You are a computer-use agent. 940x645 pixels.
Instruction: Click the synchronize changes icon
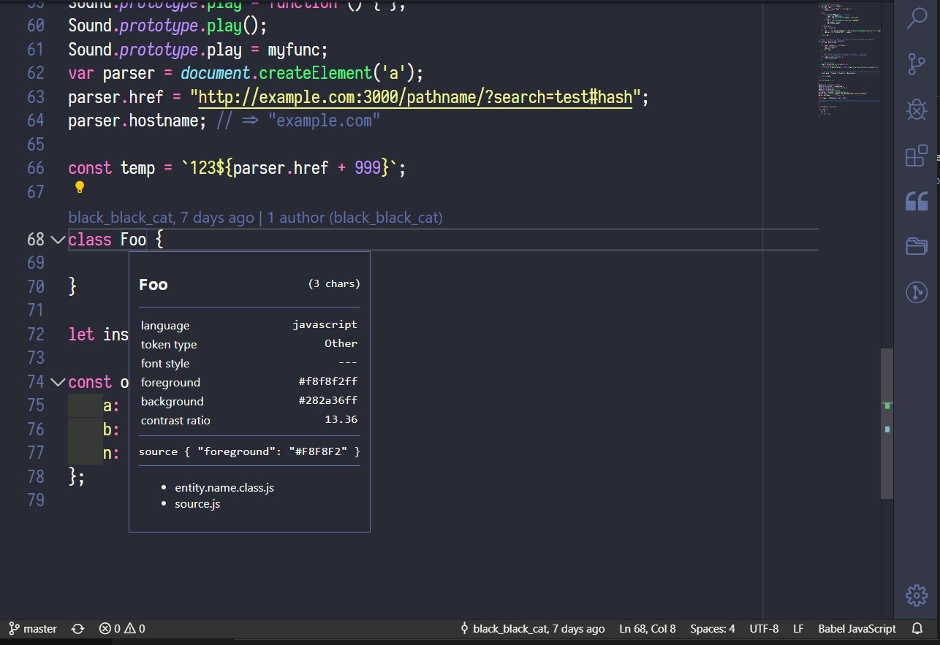coord(77,628)
